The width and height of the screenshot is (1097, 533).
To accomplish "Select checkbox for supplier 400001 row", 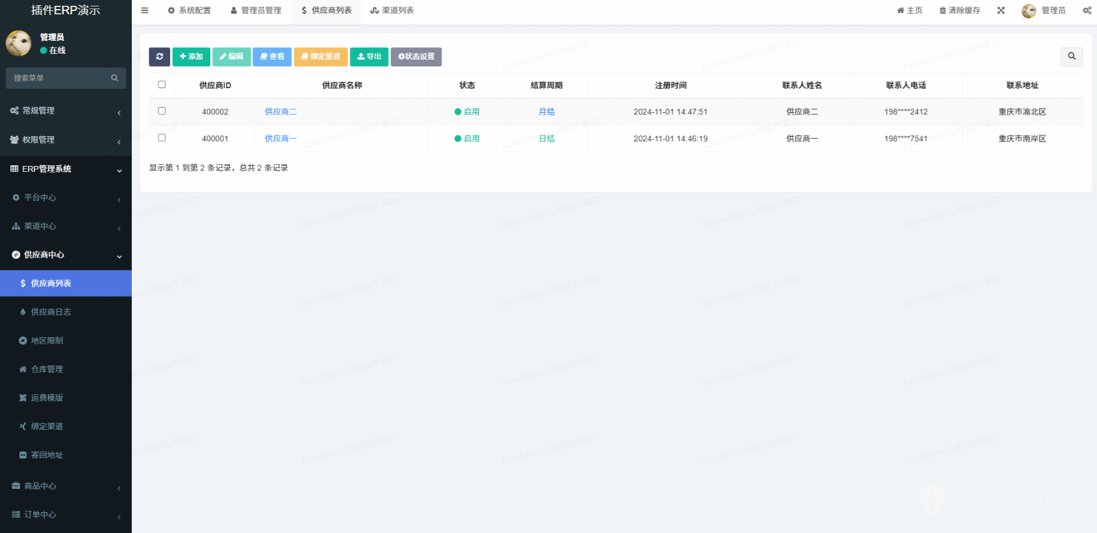I will tap(162, 137).
